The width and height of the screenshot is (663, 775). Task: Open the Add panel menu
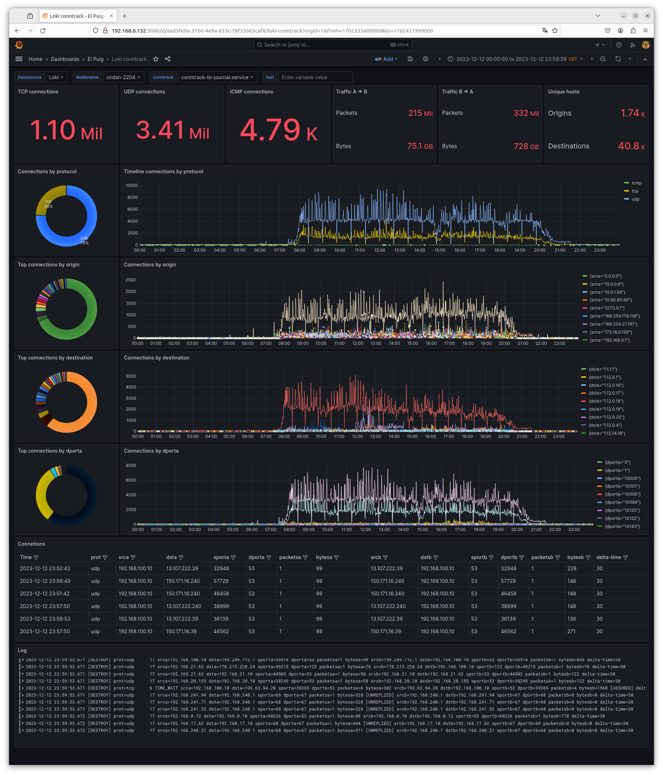(x=386, y=59)
